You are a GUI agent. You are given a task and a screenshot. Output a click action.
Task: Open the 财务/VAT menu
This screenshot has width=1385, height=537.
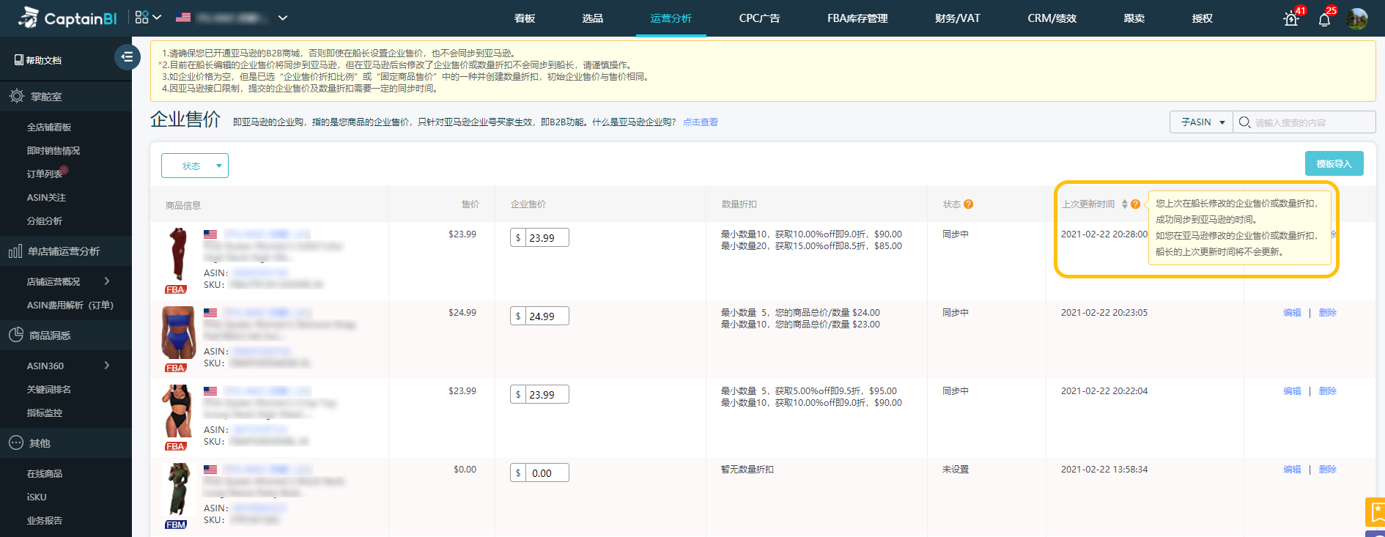[x=957, y=18]
